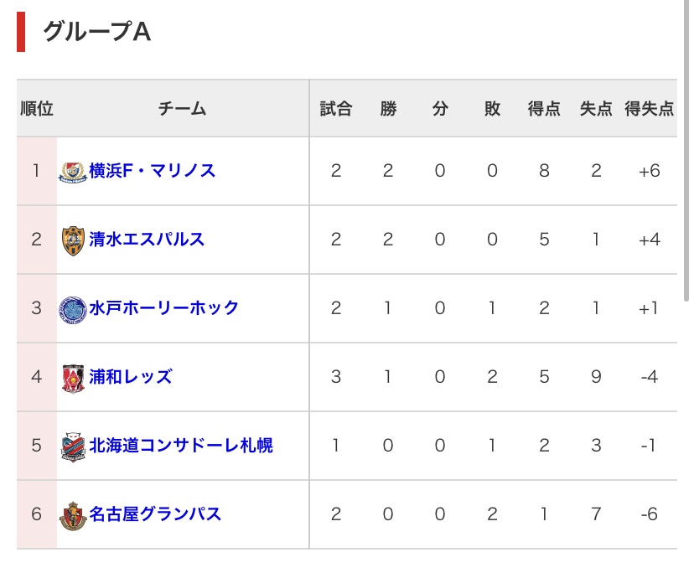The image size is (694, 573).
Task: Click the 得失点 column header
Action: (x=650, y=108)
